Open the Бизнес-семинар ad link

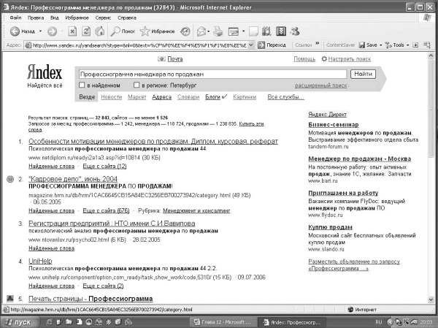(334, 125)
